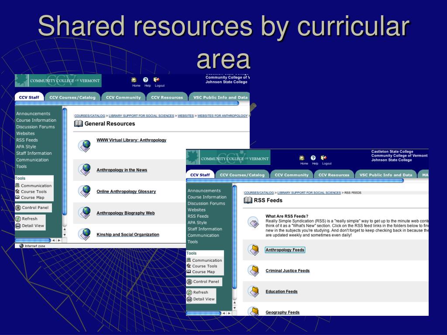Open Staff Information in RSS window sidebar
The width and height of the screenshot is (447, 335).
(x=205, y=229)
